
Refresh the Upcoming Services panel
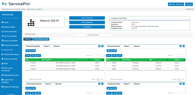[x=99, y=84]
